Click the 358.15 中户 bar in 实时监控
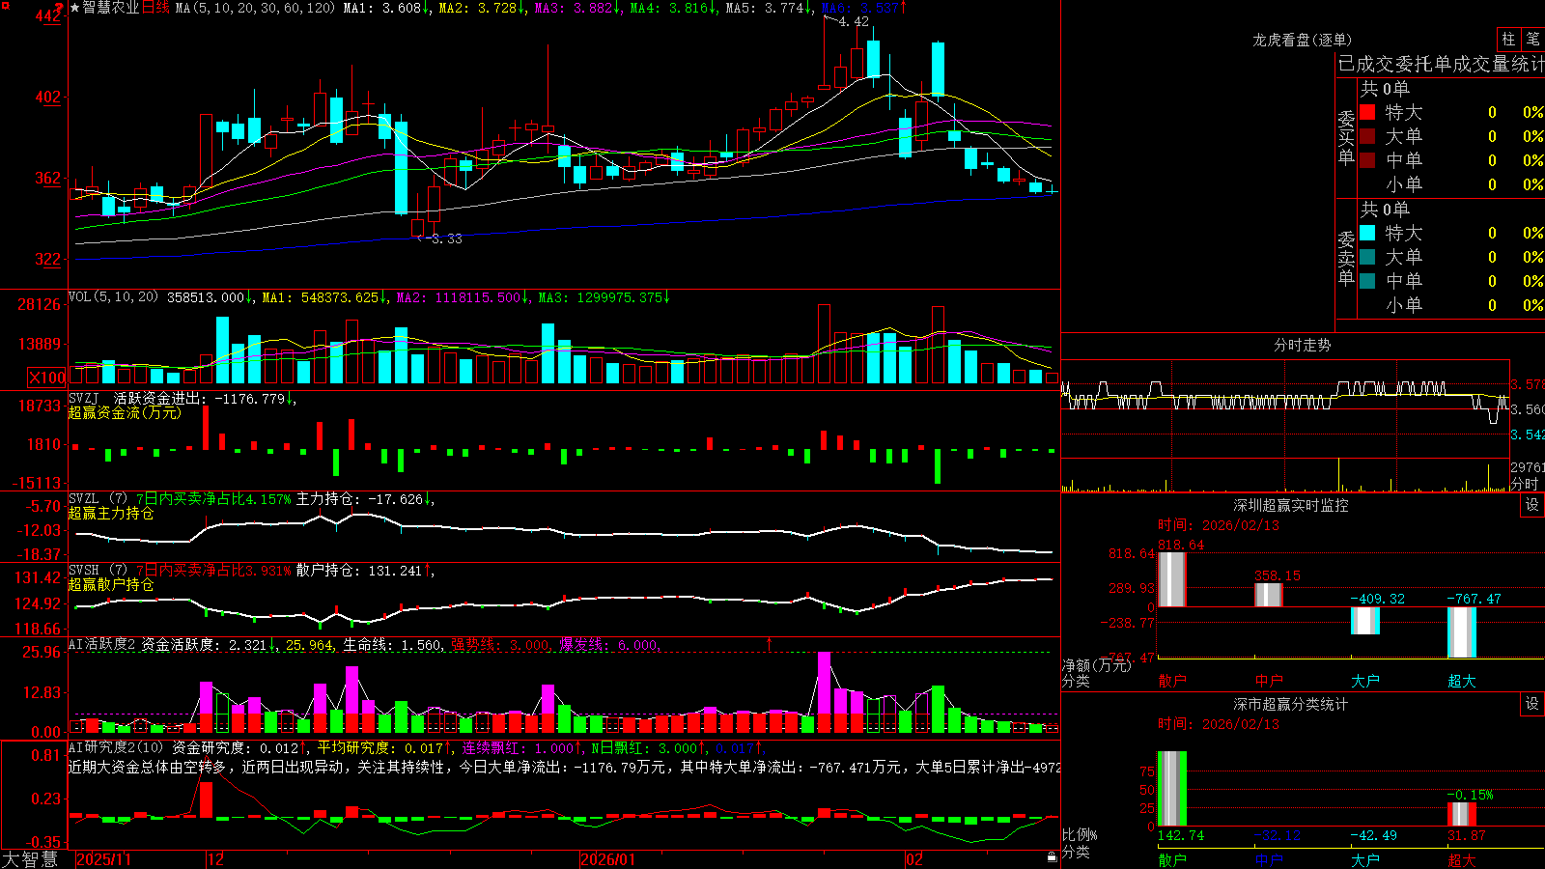Viewport: 1545px width, 869px height. (x=1268, y=596)
